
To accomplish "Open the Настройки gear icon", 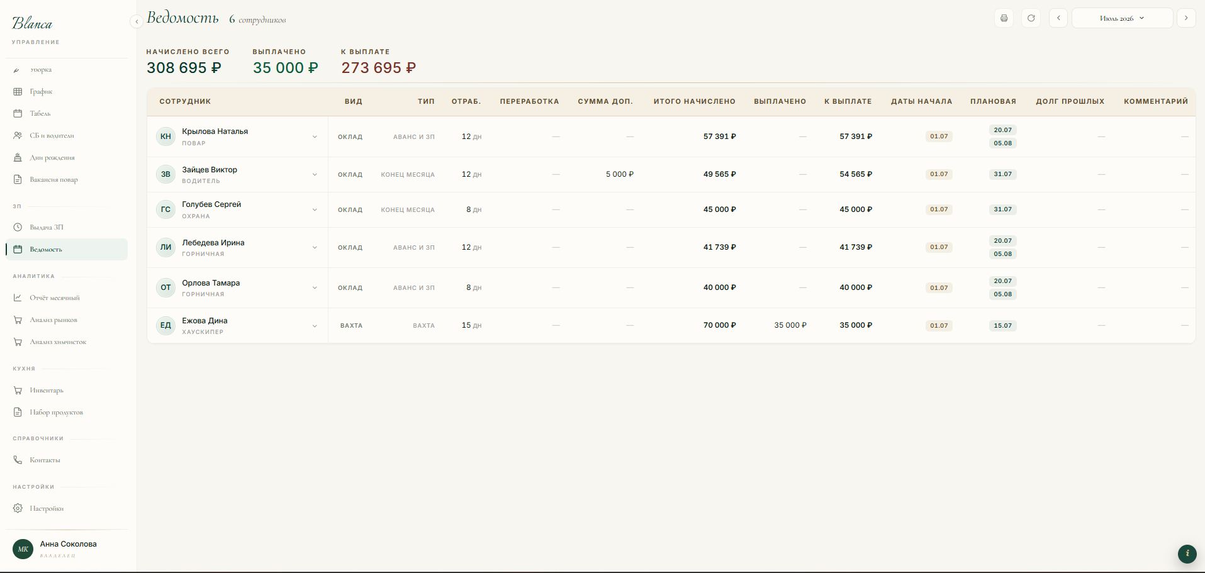I will pos(18,509).
